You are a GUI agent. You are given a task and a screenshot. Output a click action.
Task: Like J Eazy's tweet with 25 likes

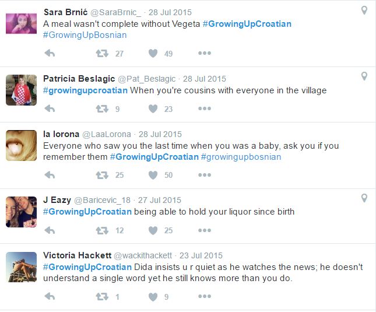(153, 230)
